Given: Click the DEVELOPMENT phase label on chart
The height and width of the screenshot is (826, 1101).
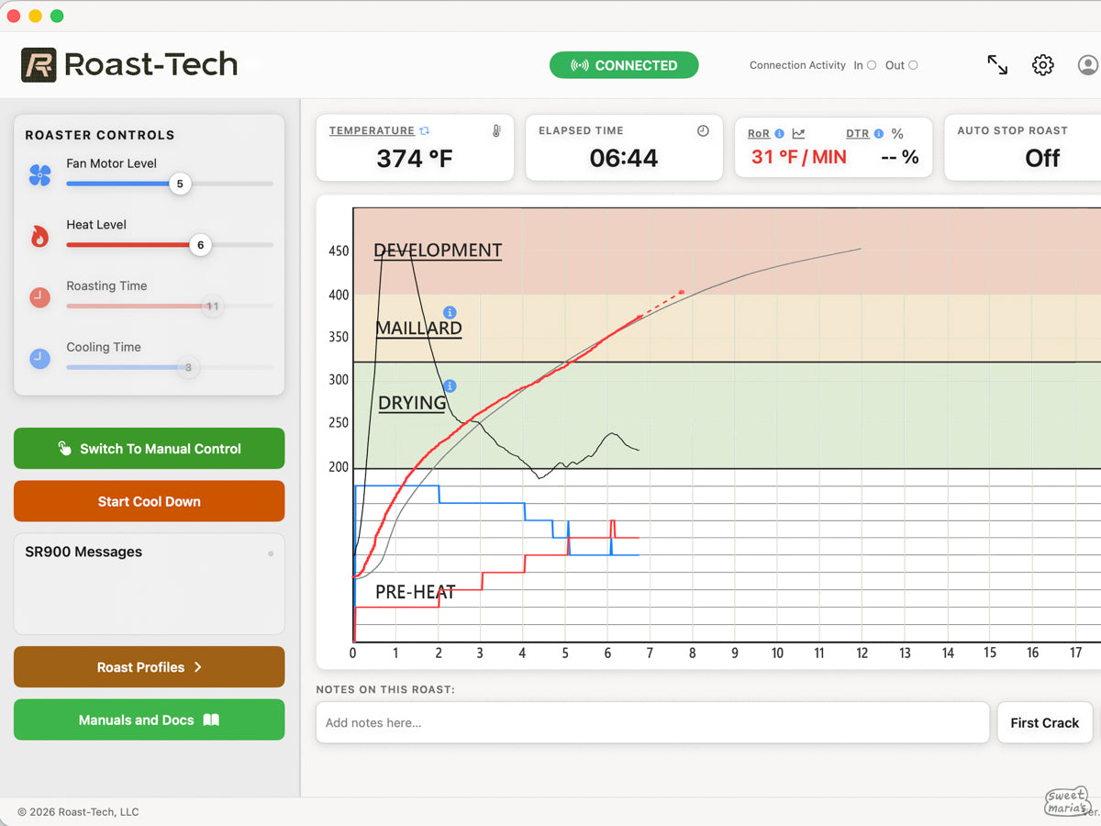Looking at the screenshot, I should [438, 251].
